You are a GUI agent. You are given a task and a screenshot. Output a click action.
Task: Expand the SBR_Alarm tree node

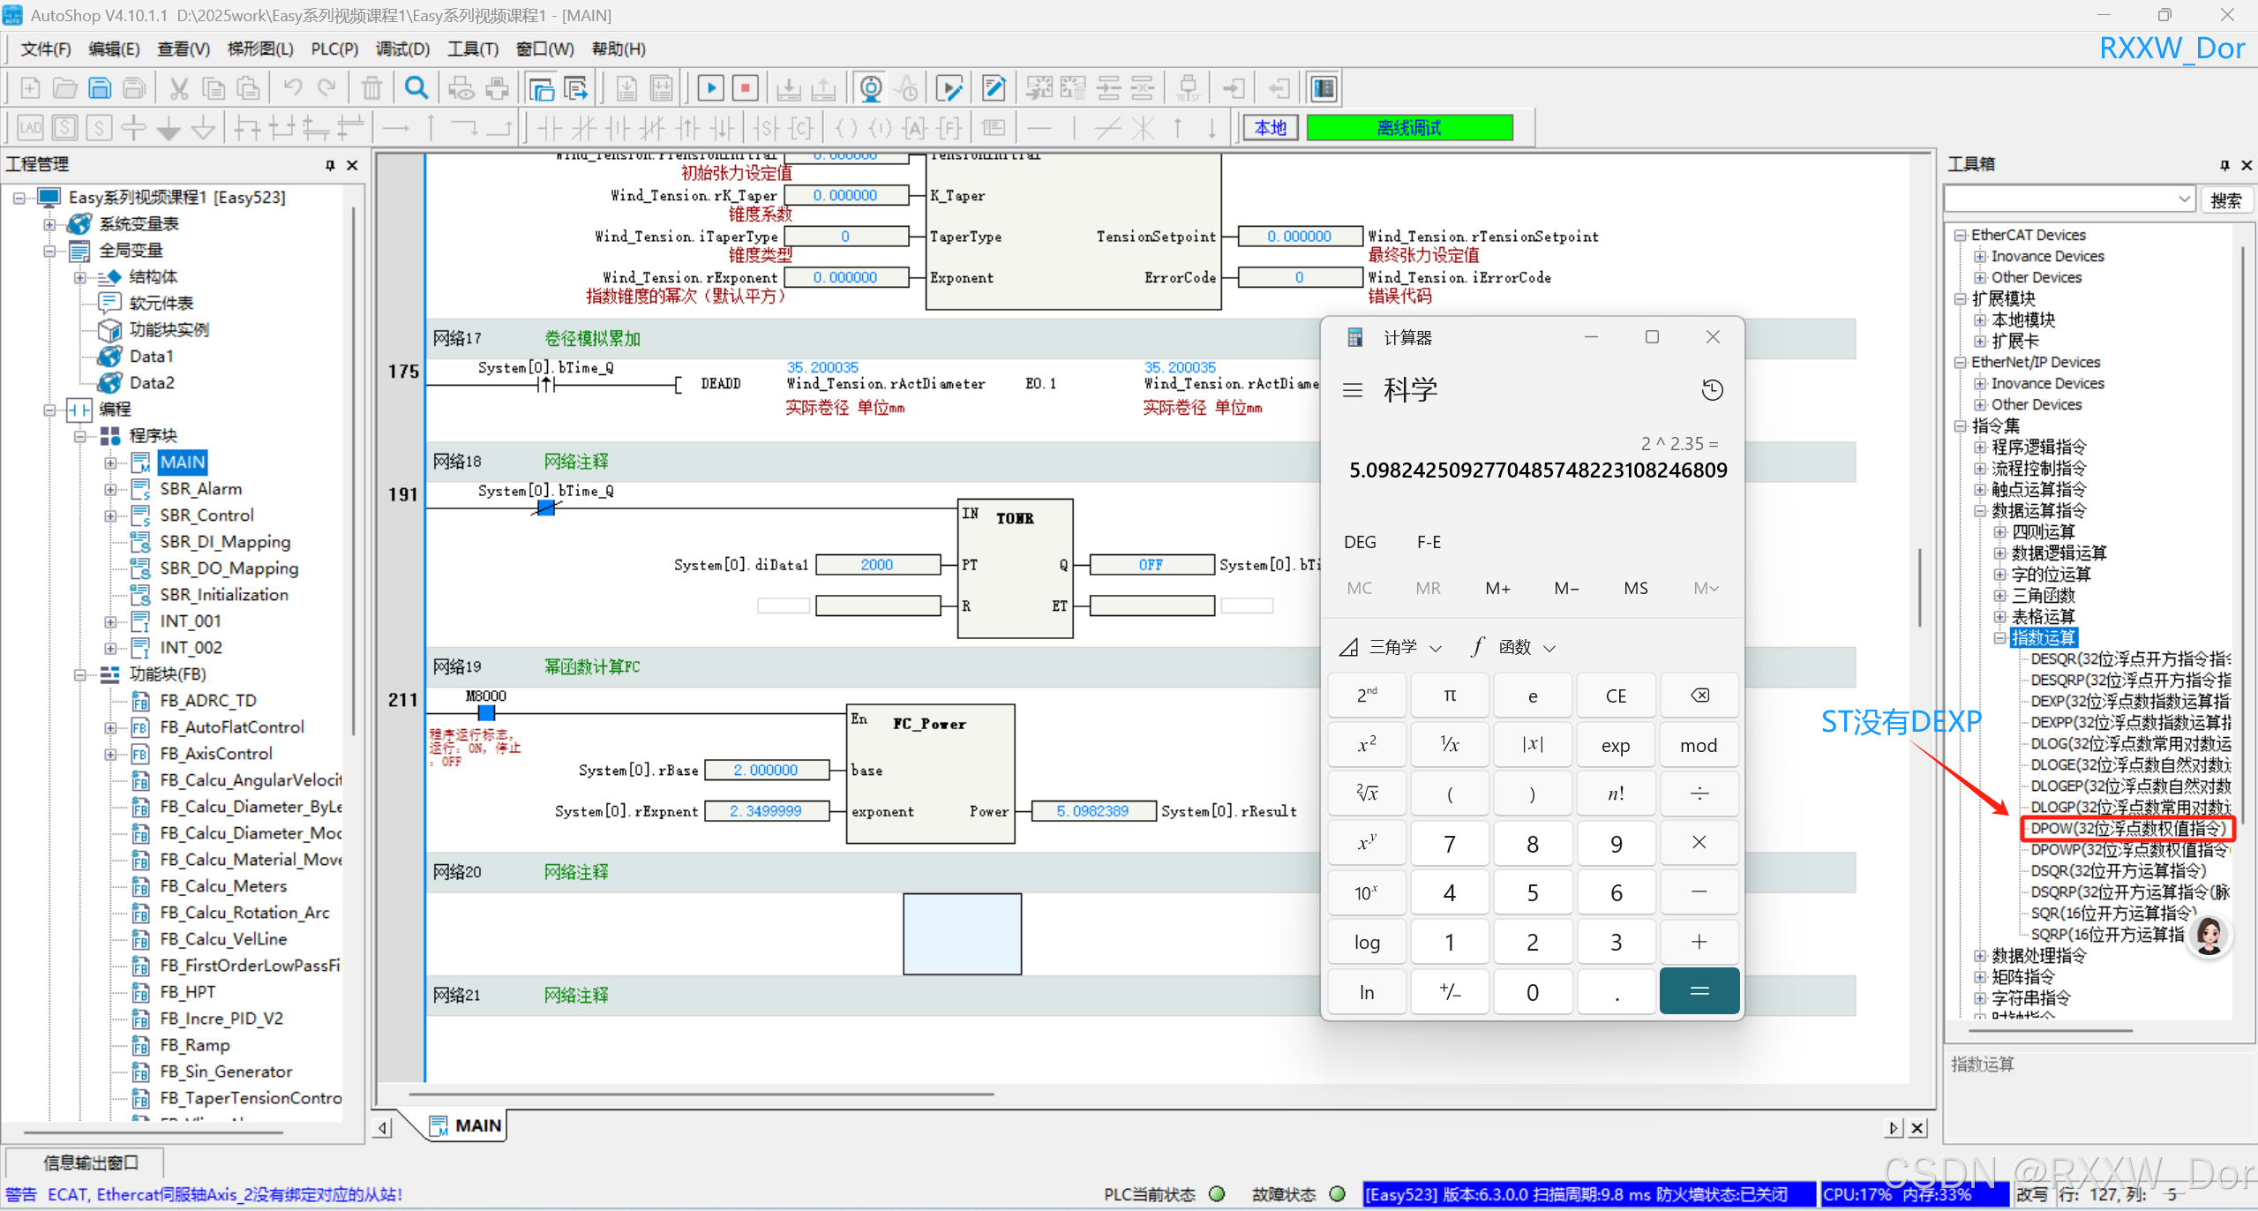click(x=110, y=489)
